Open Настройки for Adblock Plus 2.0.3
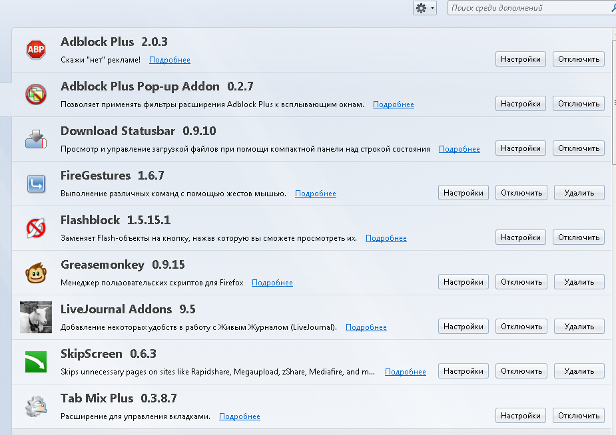This screenshot has height=435, width=616. (521, 59)
